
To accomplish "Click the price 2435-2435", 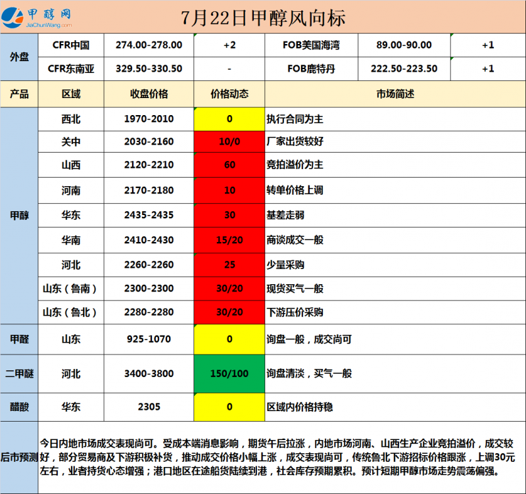I will click(149, 215).
